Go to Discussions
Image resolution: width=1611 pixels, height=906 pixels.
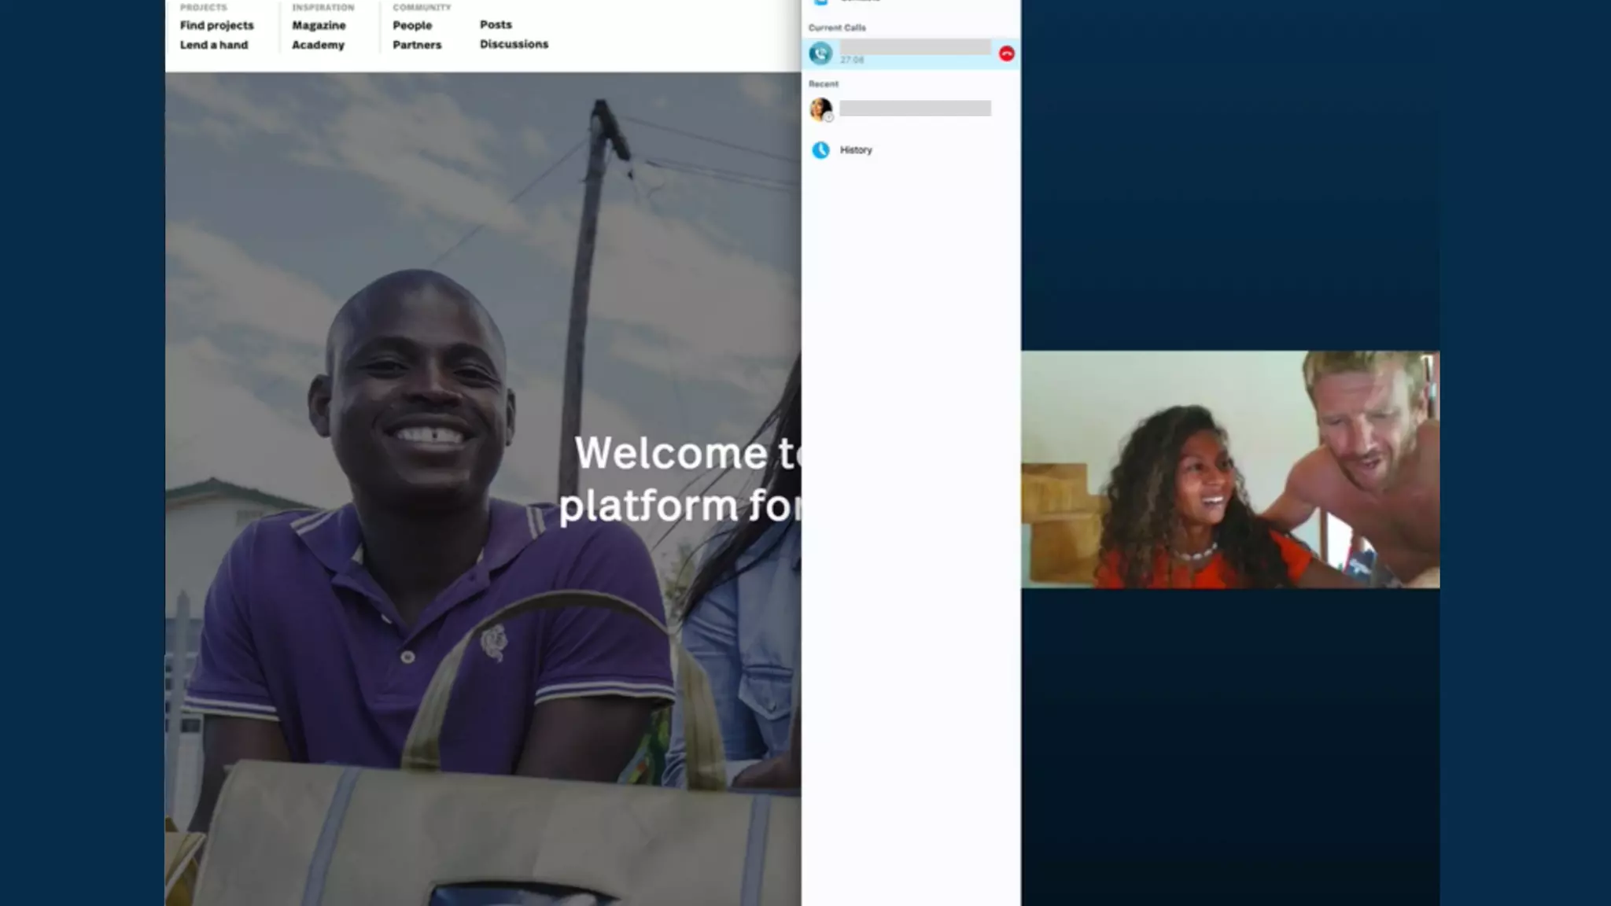coord(514,44)
